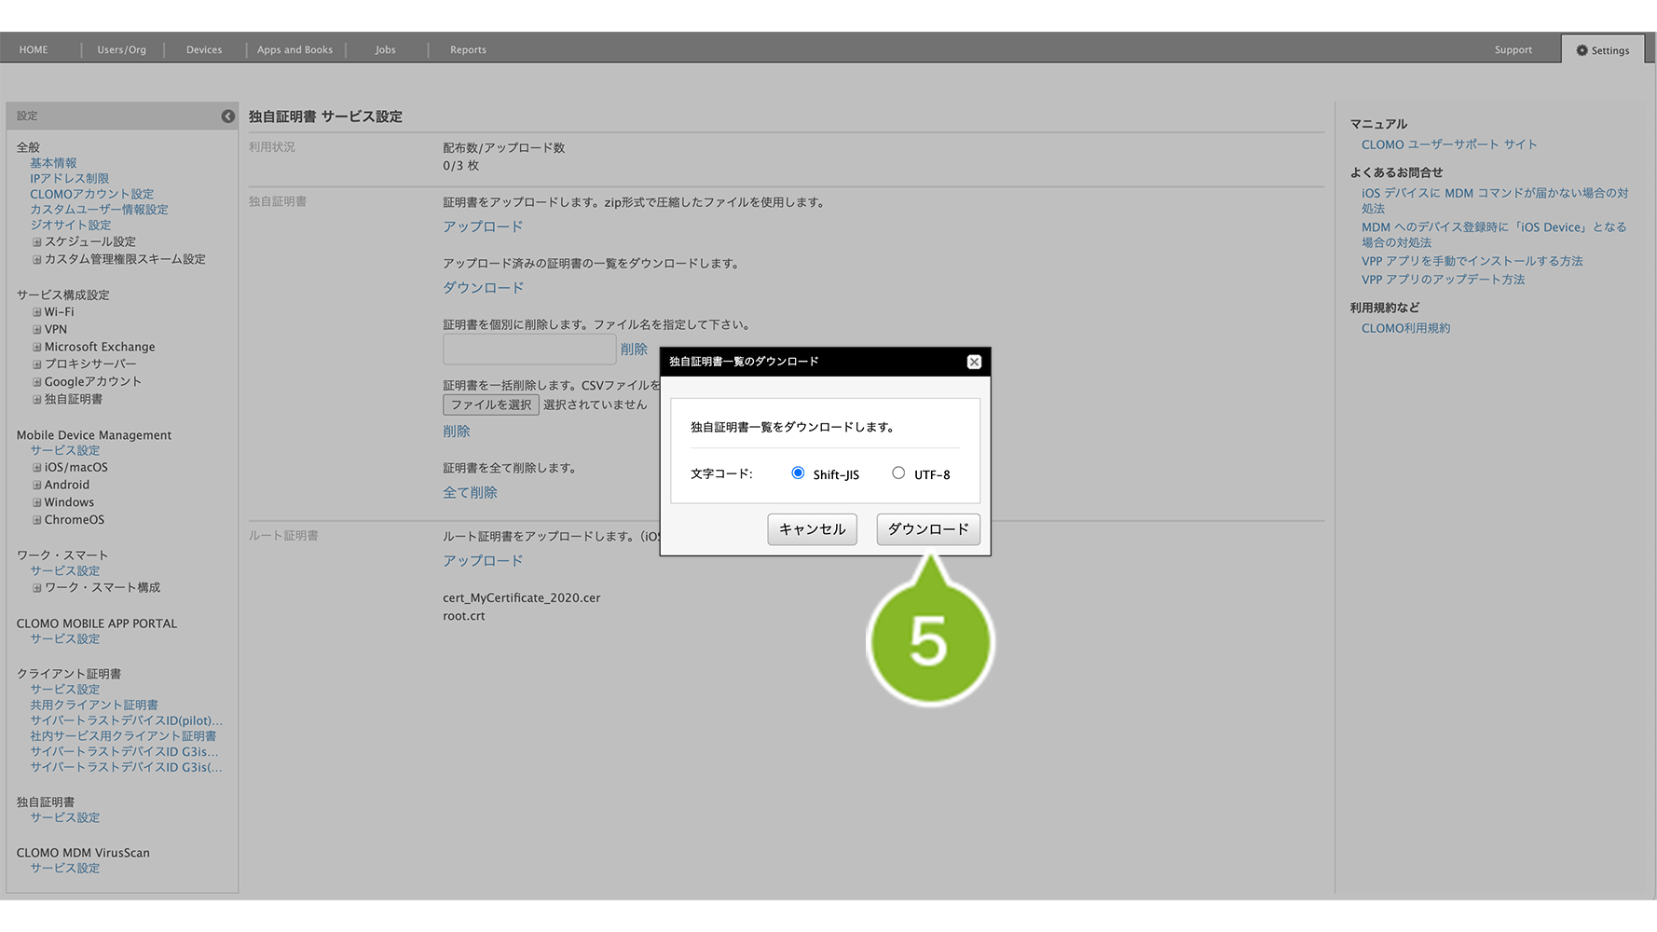This screenshot has width=1657, height=932.
Task: Select UTF-8 character encoding
Action: [898, 473]
